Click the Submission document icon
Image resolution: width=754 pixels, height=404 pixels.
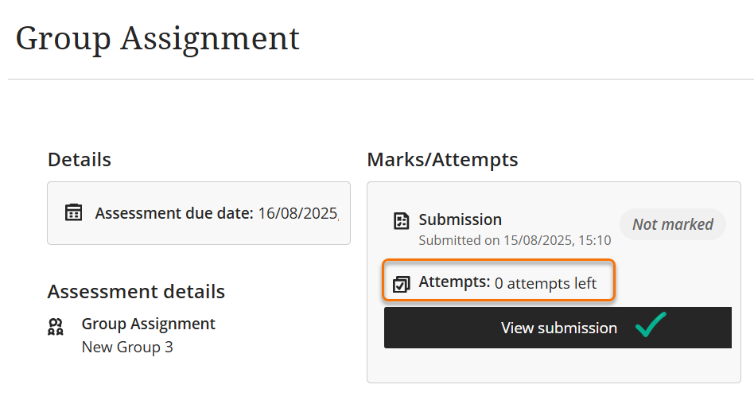point(402,221)
